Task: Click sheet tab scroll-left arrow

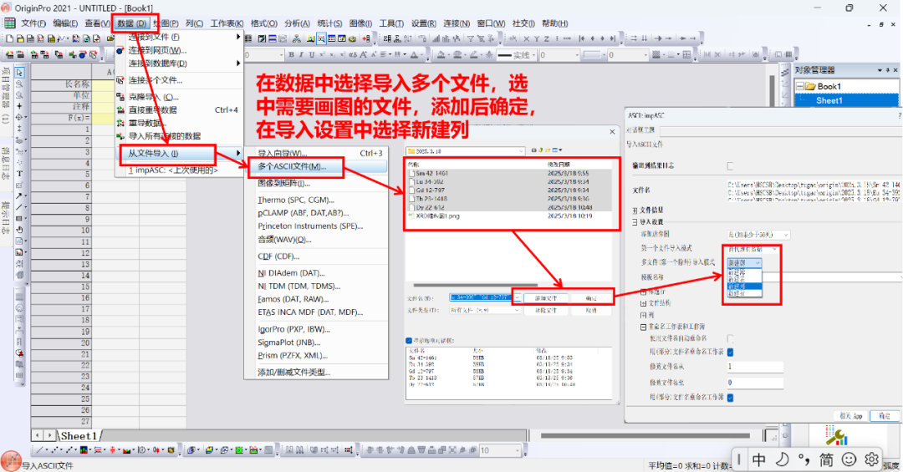Action: (38, 436)
